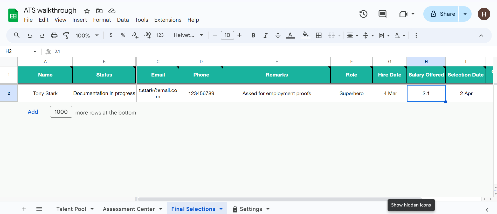
Task: Open more number formats 123
Action: [x=160, y=35]
